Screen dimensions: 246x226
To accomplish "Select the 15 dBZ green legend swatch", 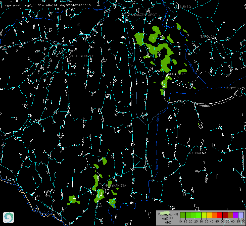I will pyautogui.click(x=188, y=215).
